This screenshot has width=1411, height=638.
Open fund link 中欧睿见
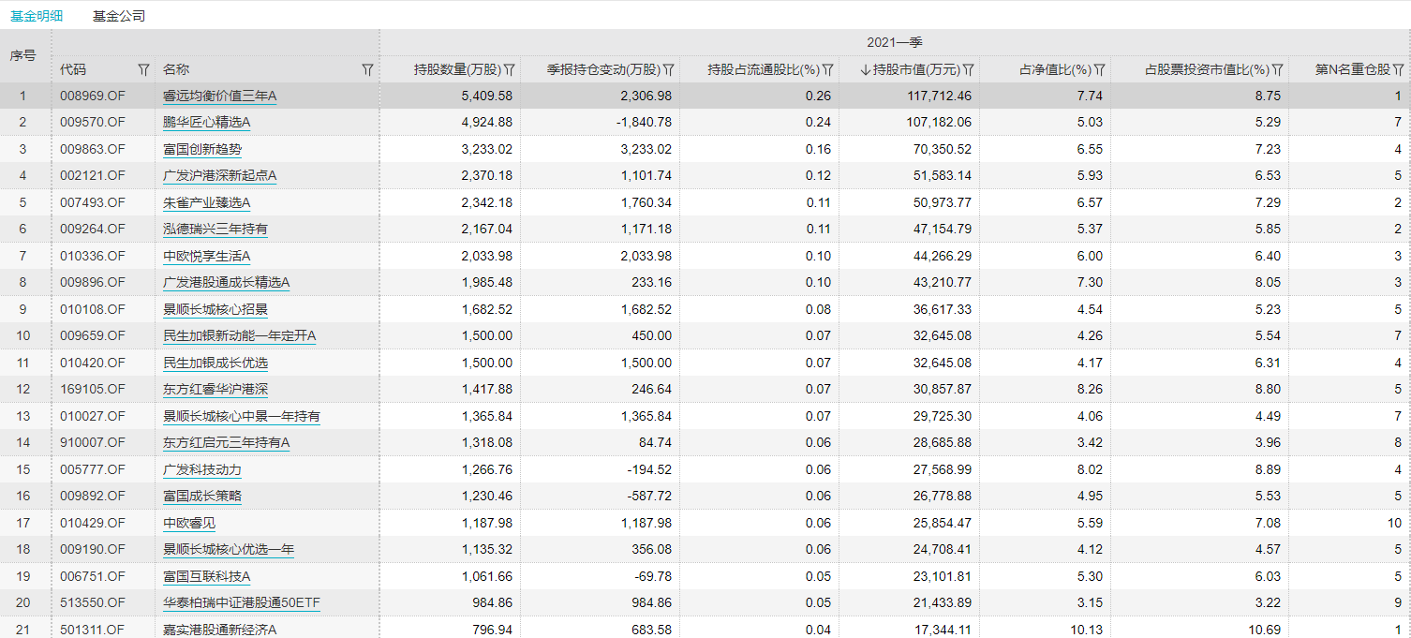tap(189, 523)
